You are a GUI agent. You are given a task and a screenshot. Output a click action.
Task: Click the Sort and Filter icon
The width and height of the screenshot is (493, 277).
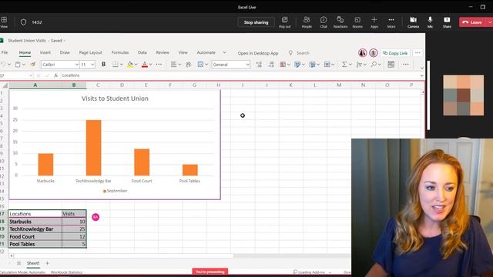point(359,65)
